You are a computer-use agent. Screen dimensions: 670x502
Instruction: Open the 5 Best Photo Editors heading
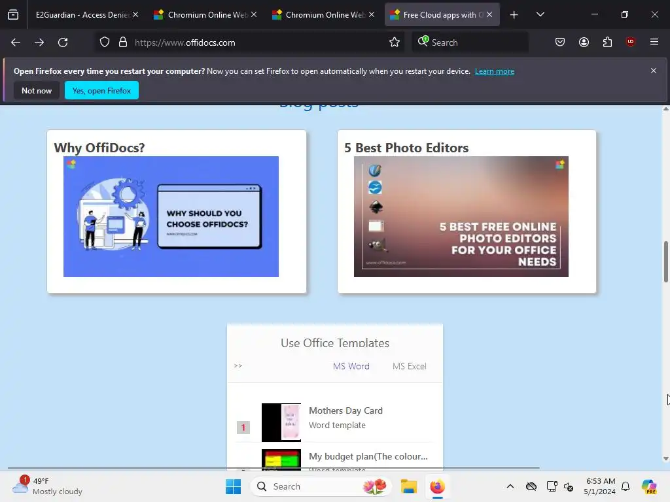[406, 148]
